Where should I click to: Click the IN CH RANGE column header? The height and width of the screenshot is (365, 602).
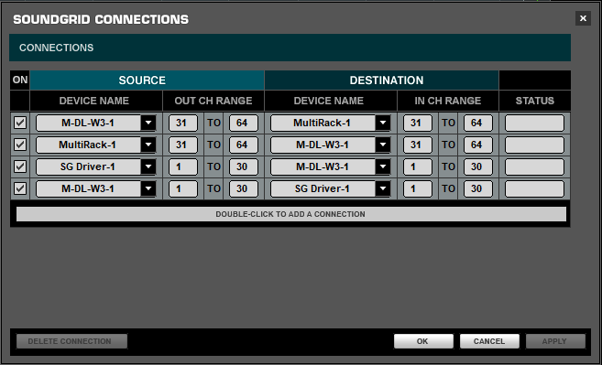(448, 101)
